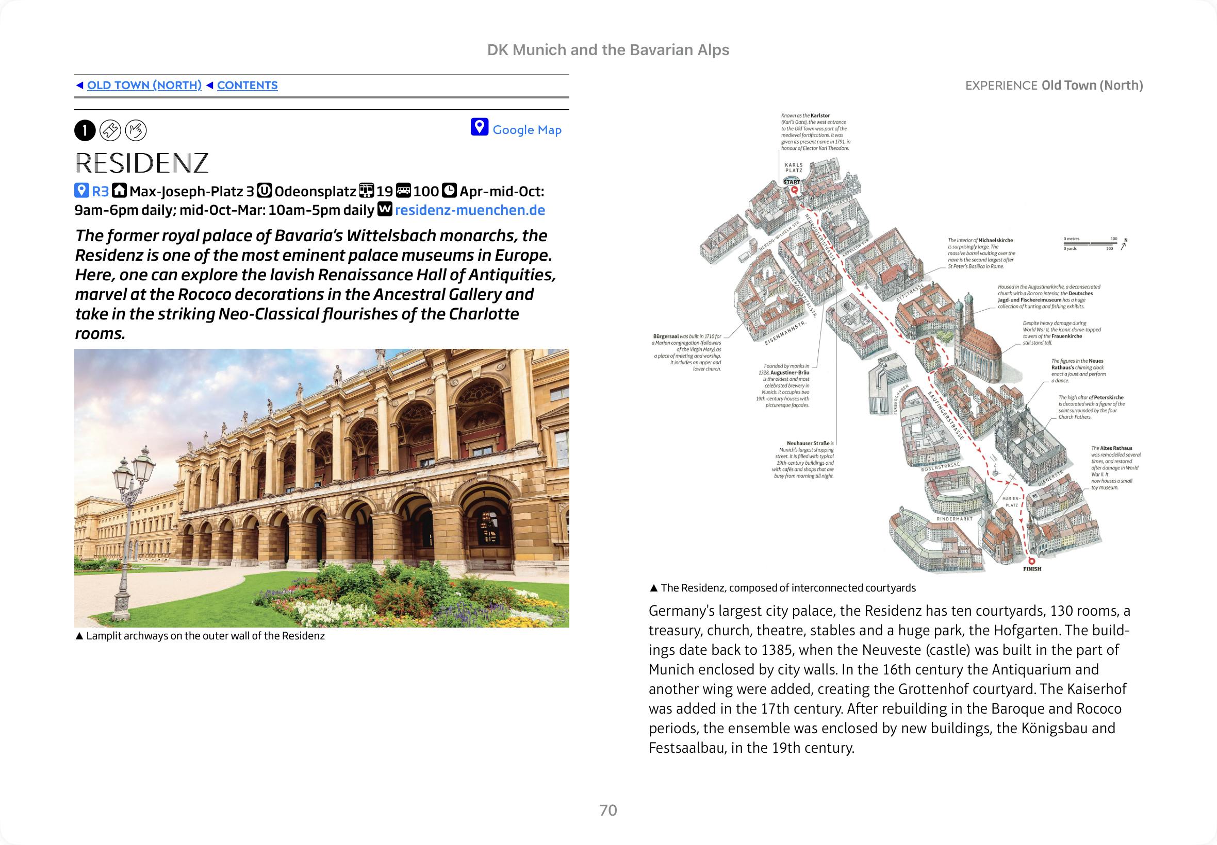Click the bus icon before 100
This screenshot has width=1217, height=845.
click(x=404, y=191)
